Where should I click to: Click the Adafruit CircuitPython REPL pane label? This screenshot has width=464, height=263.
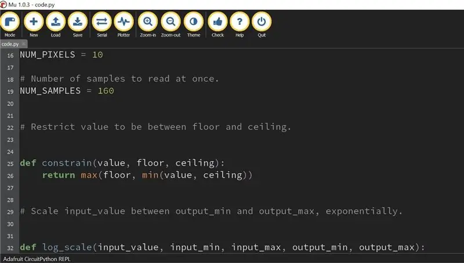point(37,259)
